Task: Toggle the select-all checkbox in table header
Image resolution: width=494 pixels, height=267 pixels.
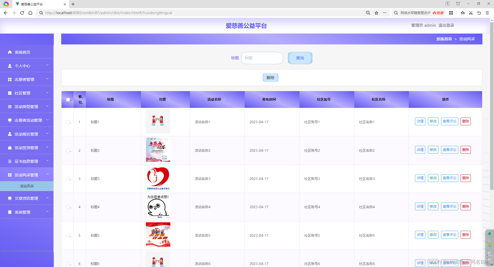Action: coord(68,100)
